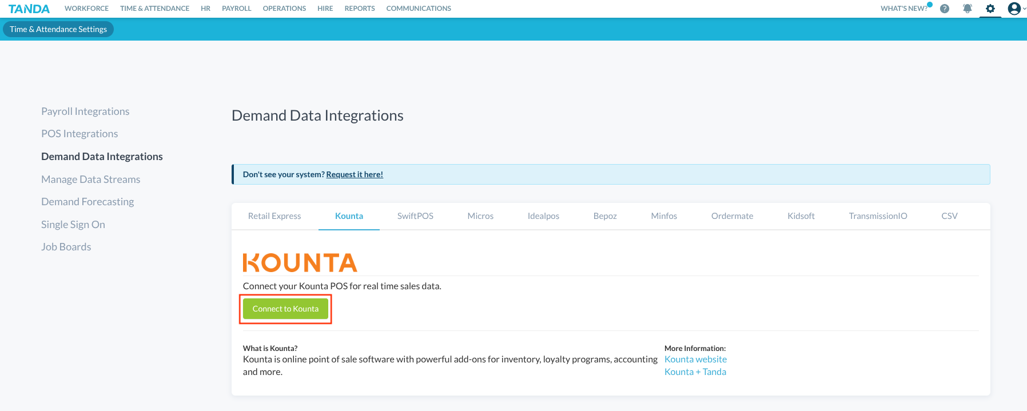Open the Payroll menu

[237, 9]
